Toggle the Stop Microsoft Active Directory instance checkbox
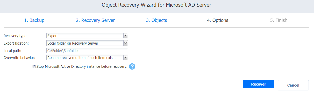Image resolution: width=314 pixels, height=93 pixels. click(x=34, y=66)
